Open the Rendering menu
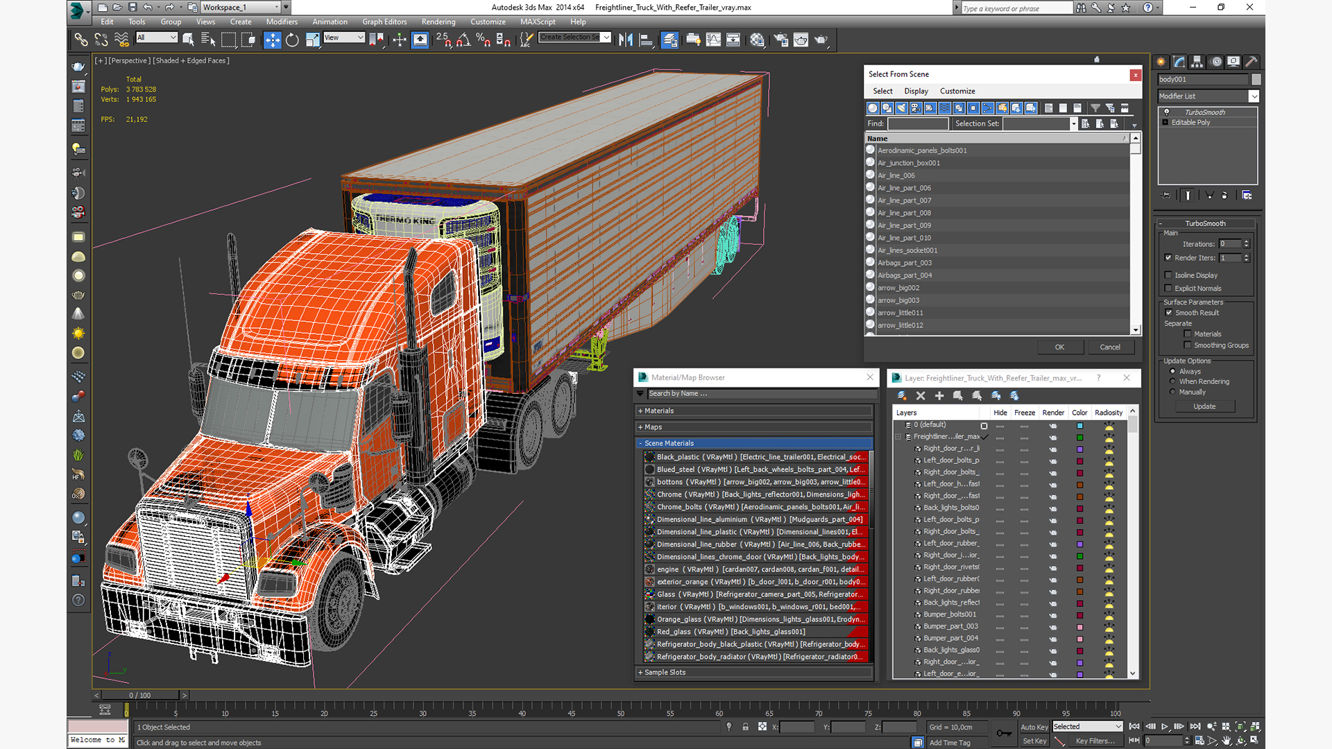The image size is (1332, 749). 438,21
